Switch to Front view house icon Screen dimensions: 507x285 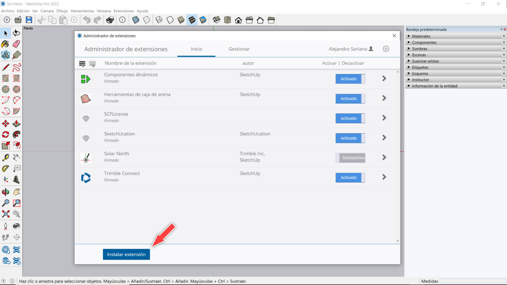[x=238, y=20]
